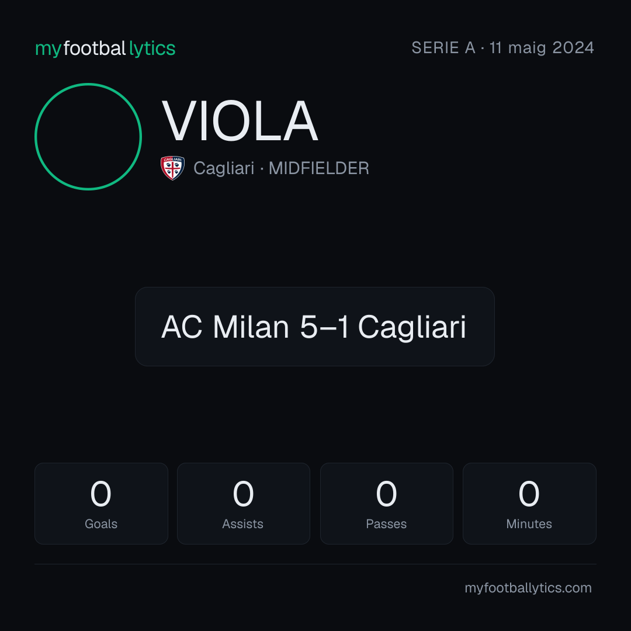Image resolution: width=631 pixels, height=631 pixels.
Task: Click the Cagliari club crest icon
Action: [172, 168]
